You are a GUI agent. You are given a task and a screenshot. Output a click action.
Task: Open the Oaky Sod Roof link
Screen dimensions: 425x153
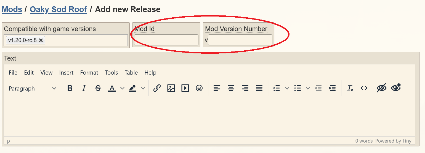click(58, 9)
